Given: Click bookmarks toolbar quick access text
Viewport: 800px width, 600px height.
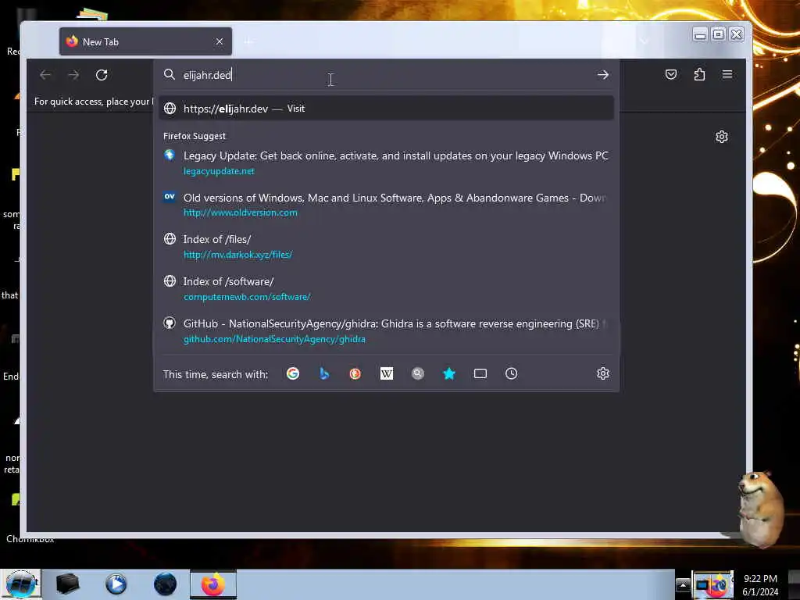Looking at the screenshot, I should click(94, 102).
